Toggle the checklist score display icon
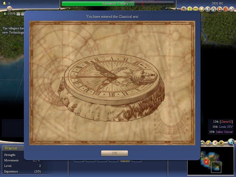236x177 pixels. pos(215,143)
